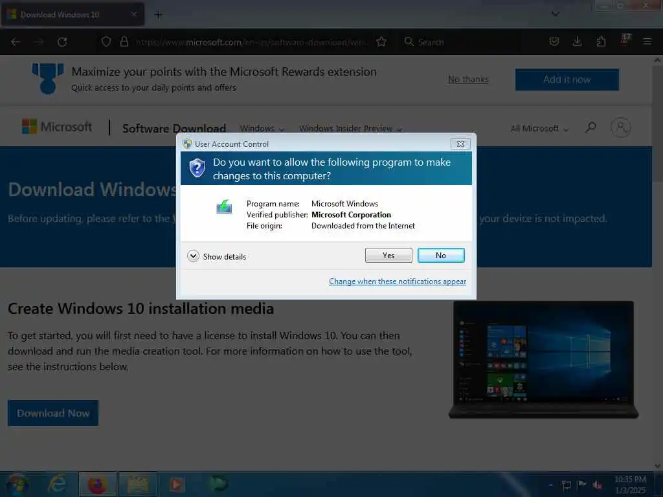Viewport: 663px width, 497px height.
Task: Click the Microsoft Rewards medal icon
Action: (48, 78)
